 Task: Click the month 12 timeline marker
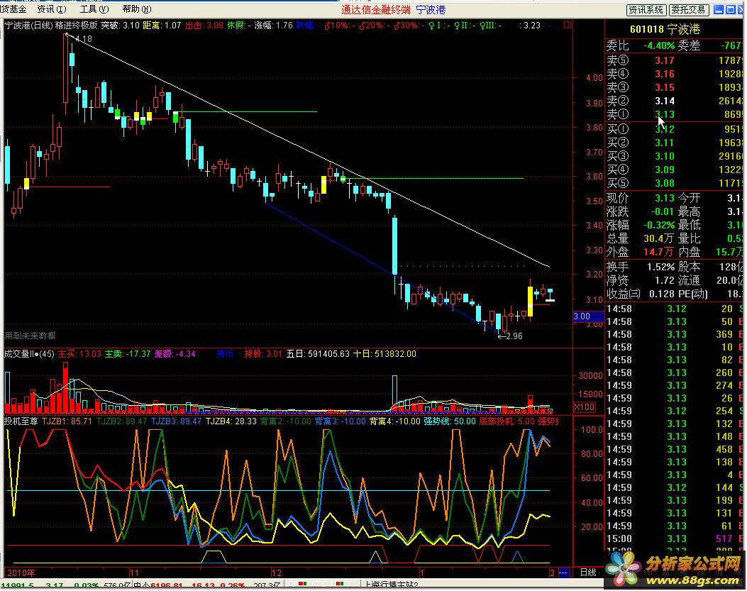(277, 573)
